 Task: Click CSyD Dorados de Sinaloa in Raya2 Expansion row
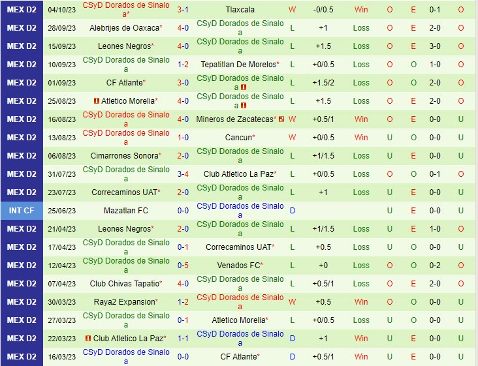coord(240,302)
